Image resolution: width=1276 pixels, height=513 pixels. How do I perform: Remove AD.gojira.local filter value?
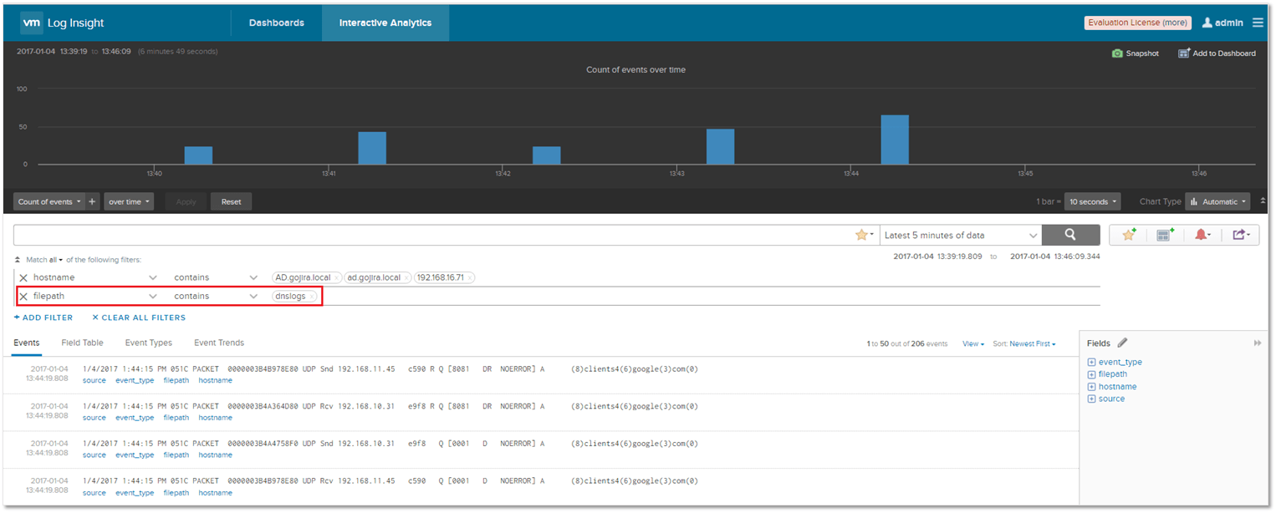coord(336,277)
